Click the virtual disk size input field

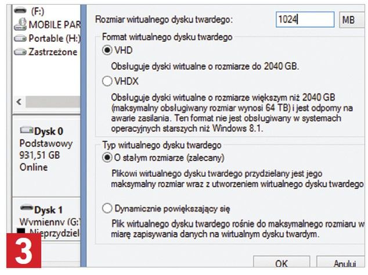click(304, 20)
